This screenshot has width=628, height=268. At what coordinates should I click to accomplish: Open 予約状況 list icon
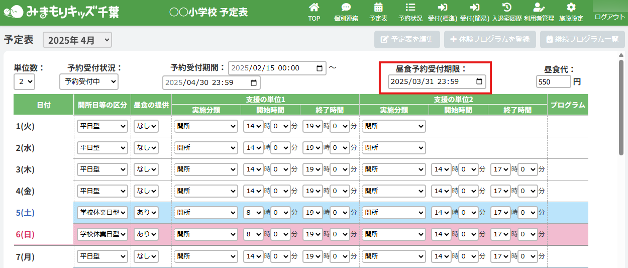pyautogui.click(x=410, y=8)
